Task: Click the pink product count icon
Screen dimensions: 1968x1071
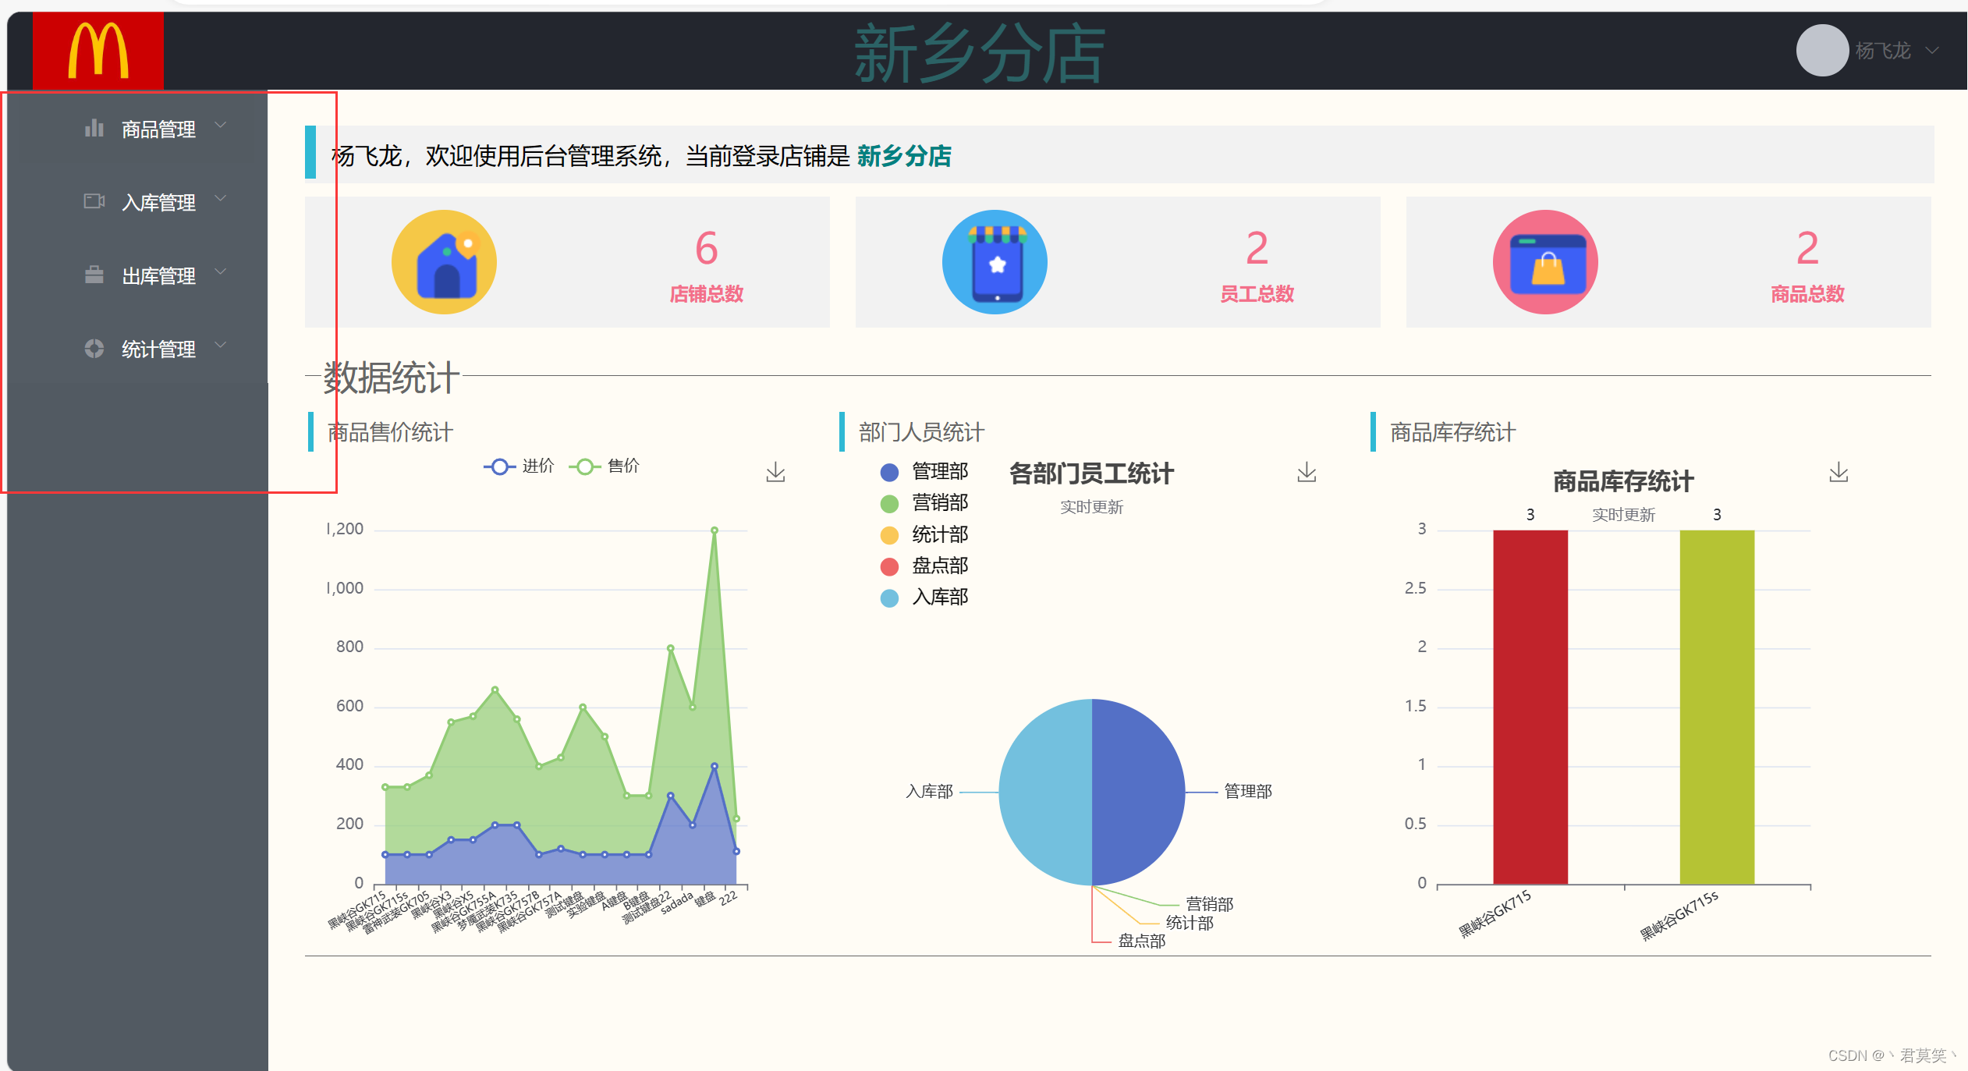Action: coord(1545,262)
